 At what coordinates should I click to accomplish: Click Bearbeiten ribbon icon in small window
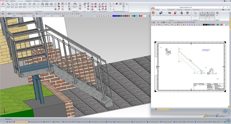(x=175, y=14)
